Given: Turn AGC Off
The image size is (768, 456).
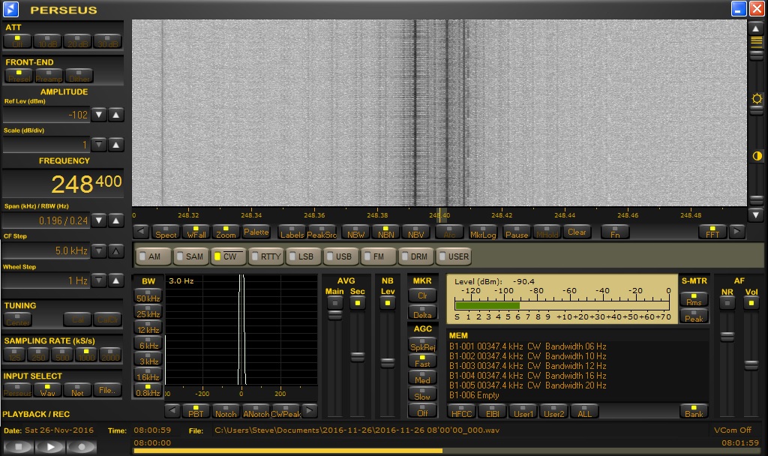Looking at the screenshot, I should [422, 410].
